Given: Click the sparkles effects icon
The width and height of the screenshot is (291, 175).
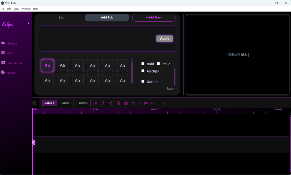Looking at the screenshot, I should (110, 103).
